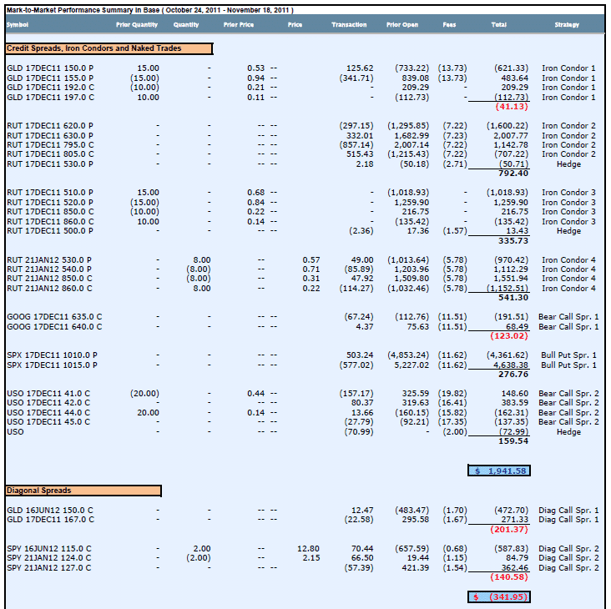Click the Total column header
This screenshot has height=609, width=611.
pos(499,25)
